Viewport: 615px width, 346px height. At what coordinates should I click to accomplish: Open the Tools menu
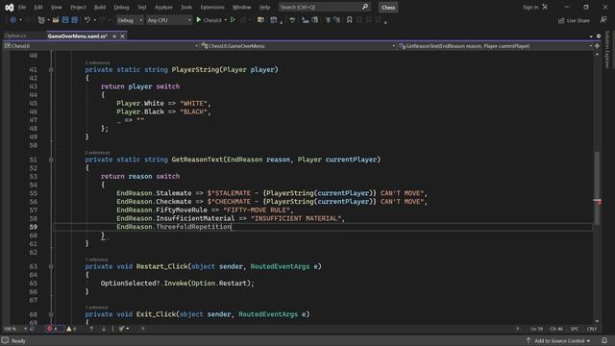pos(186,7)
